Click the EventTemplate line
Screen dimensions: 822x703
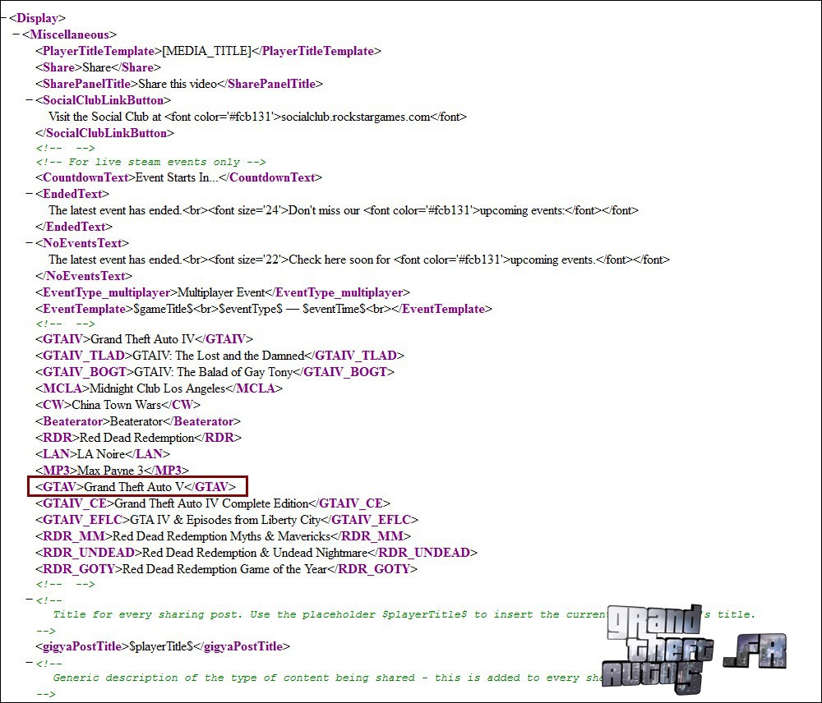click(x=264, y=309)
